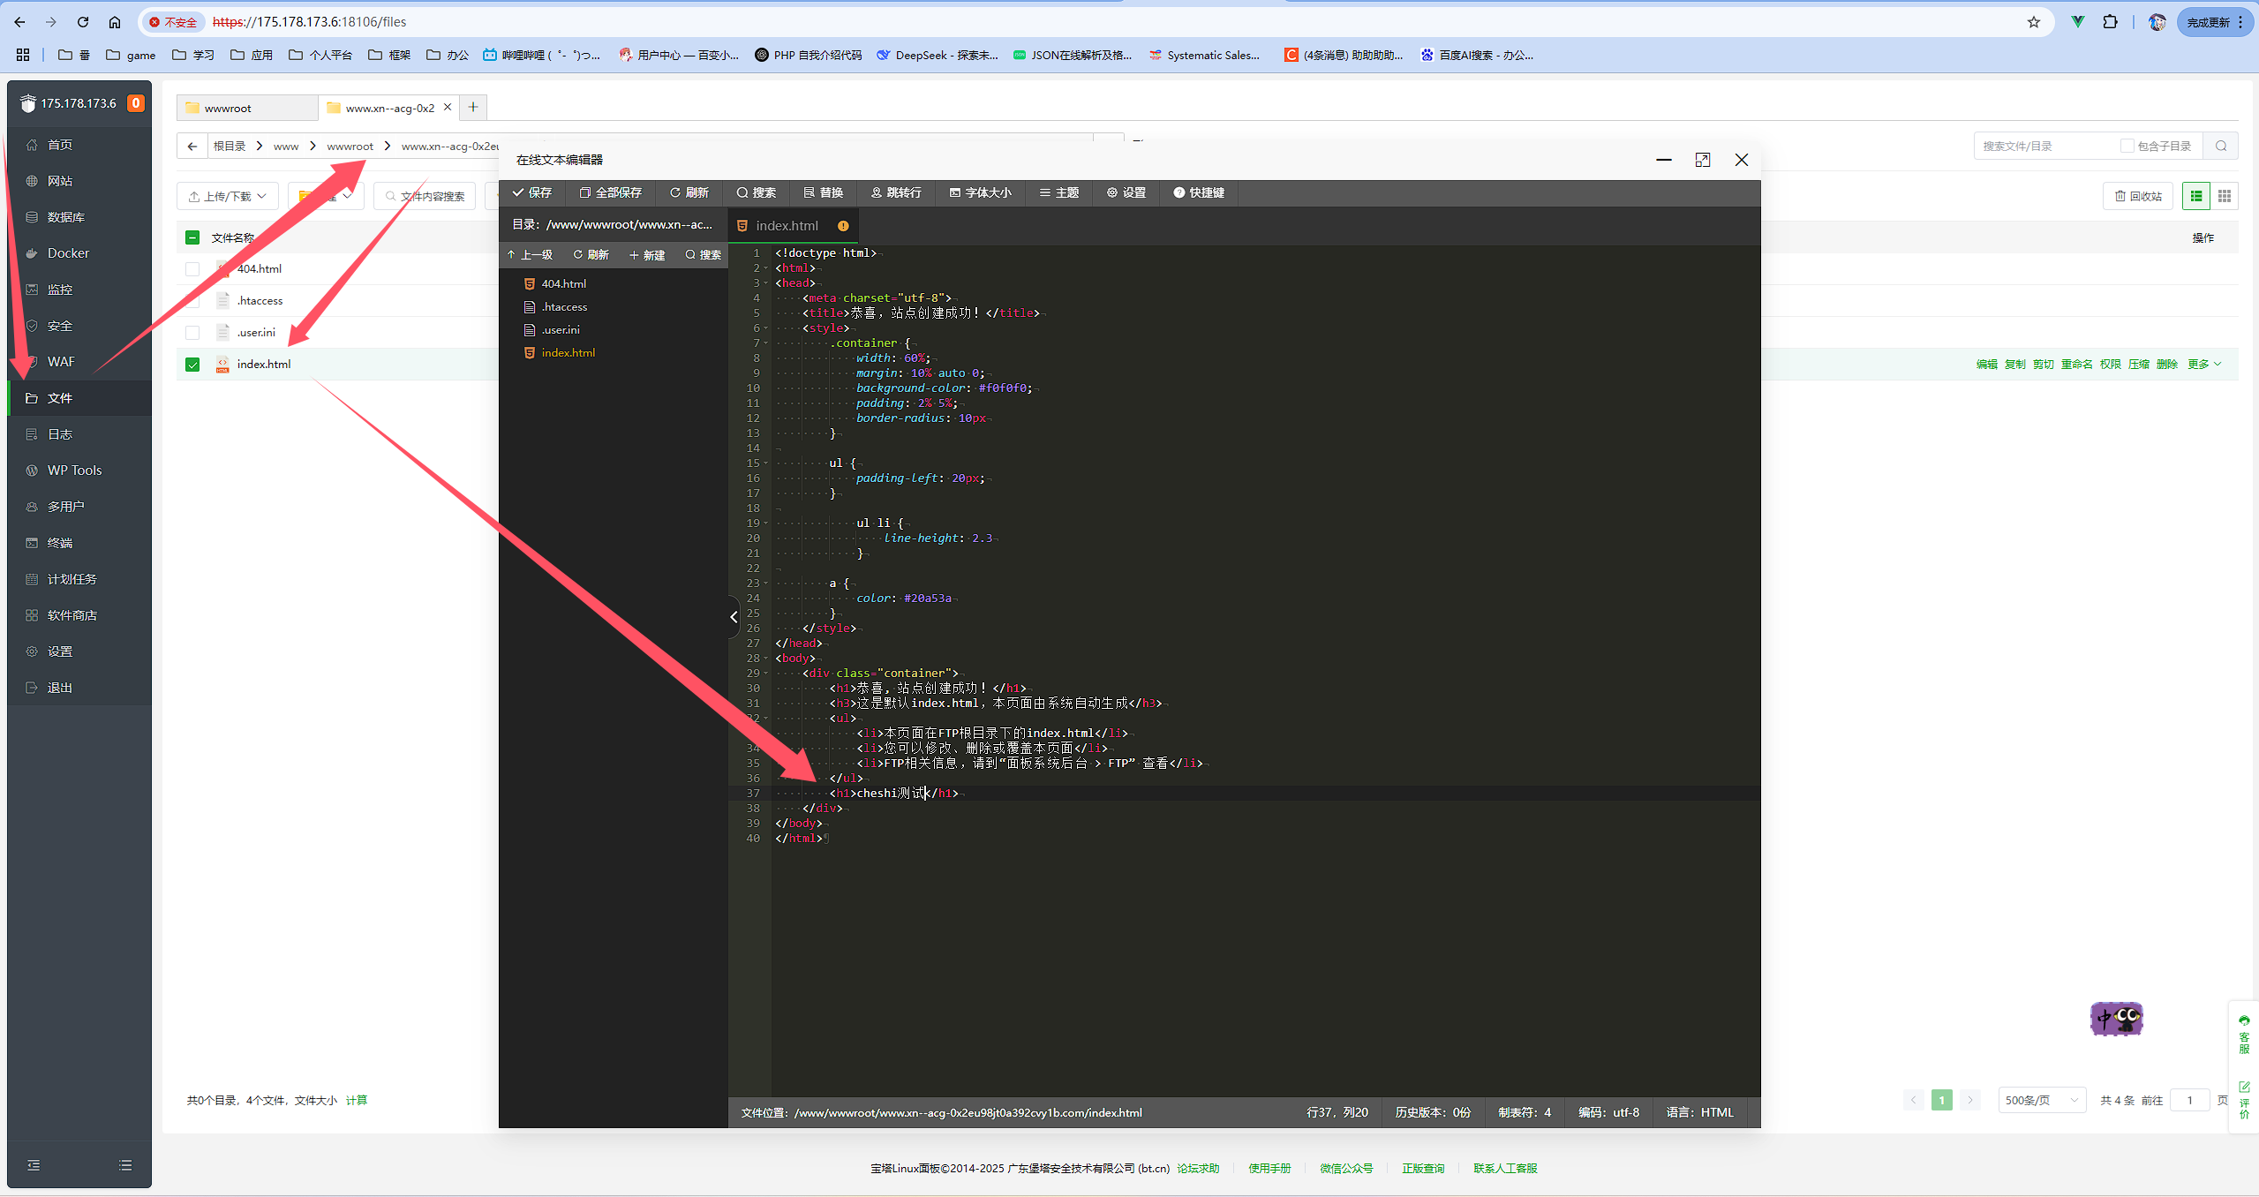2259x1197 pixels.
Task: Switch to grid view icon
Action: 2224,196
